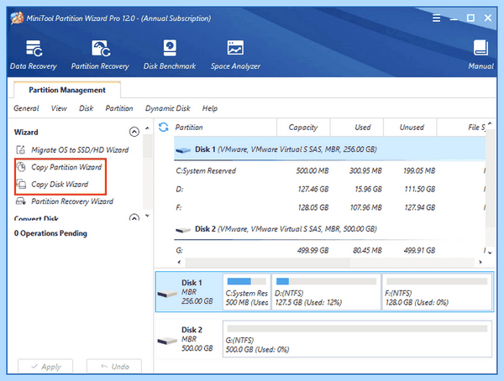Launch Partition Recovery from toolbar
504x381 pixels.
coord(100,55)
